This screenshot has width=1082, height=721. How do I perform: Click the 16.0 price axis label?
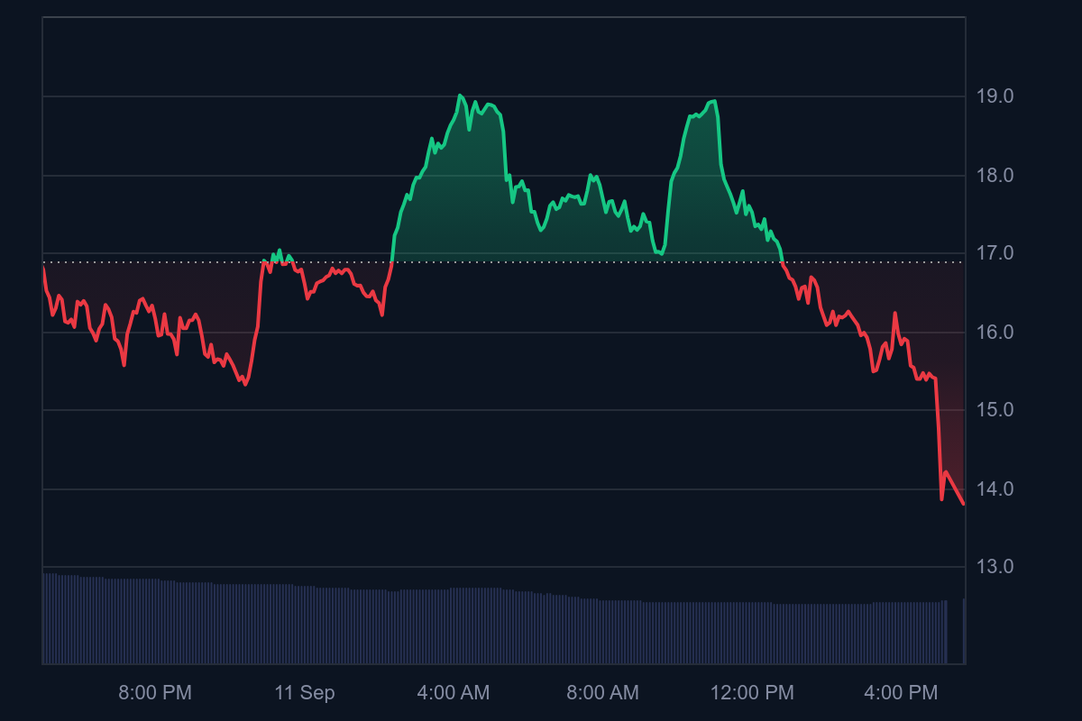pyautogui.click(x=994, y=333)
